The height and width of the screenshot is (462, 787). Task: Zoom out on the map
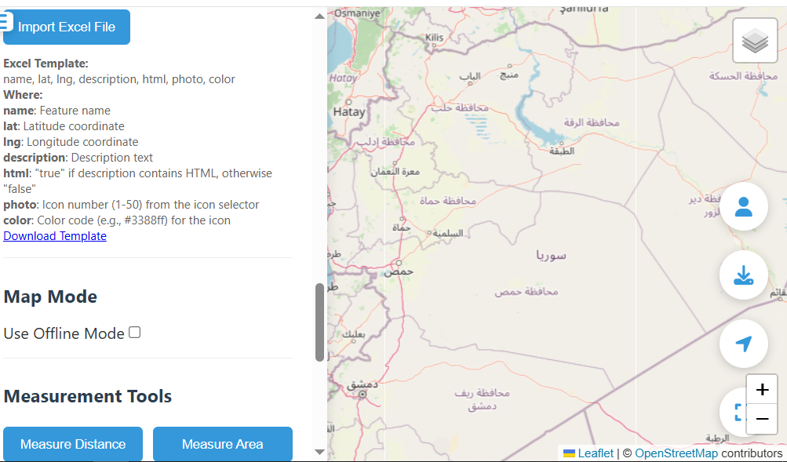coord(762,419)
